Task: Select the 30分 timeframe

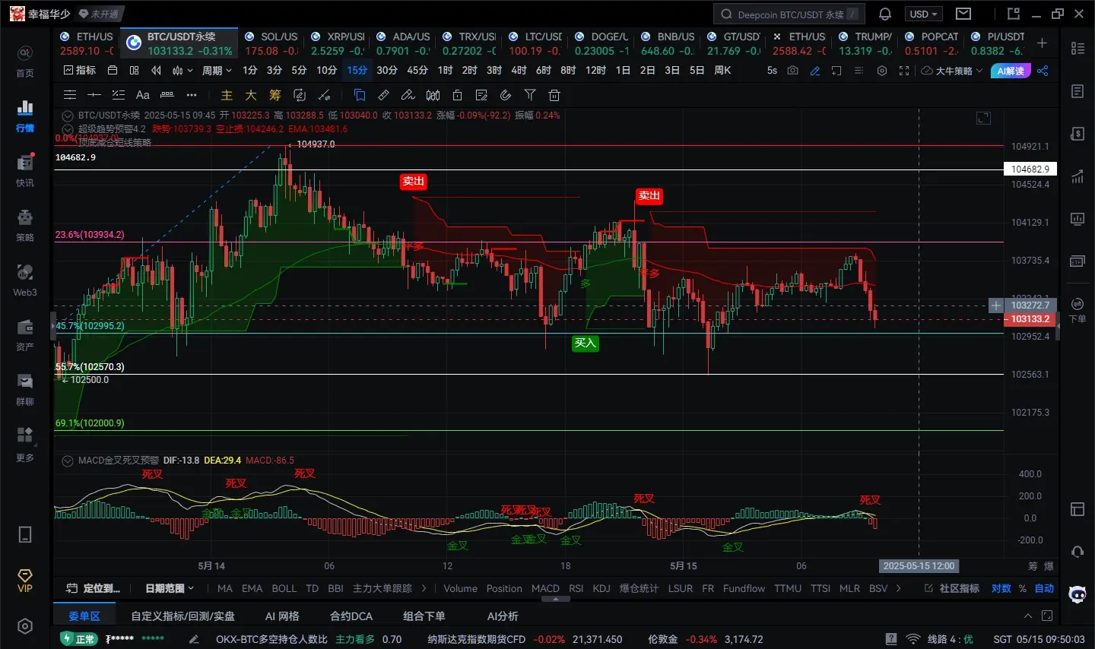Action: coord(387,70)
